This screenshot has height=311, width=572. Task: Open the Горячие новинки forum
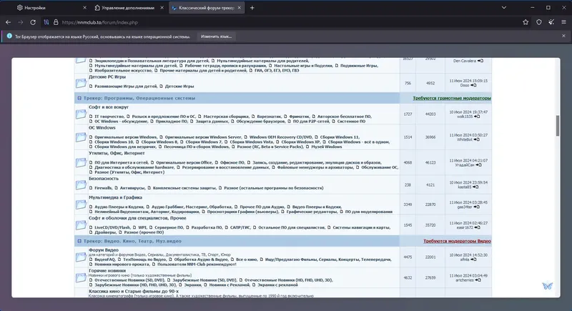[x=107, y=271]
